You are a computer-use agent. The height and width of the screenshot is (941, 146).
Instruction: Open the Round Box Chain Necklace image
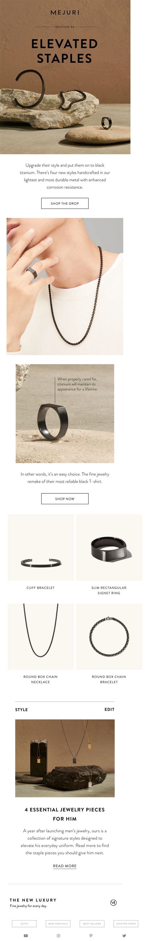tap(40, 636)
